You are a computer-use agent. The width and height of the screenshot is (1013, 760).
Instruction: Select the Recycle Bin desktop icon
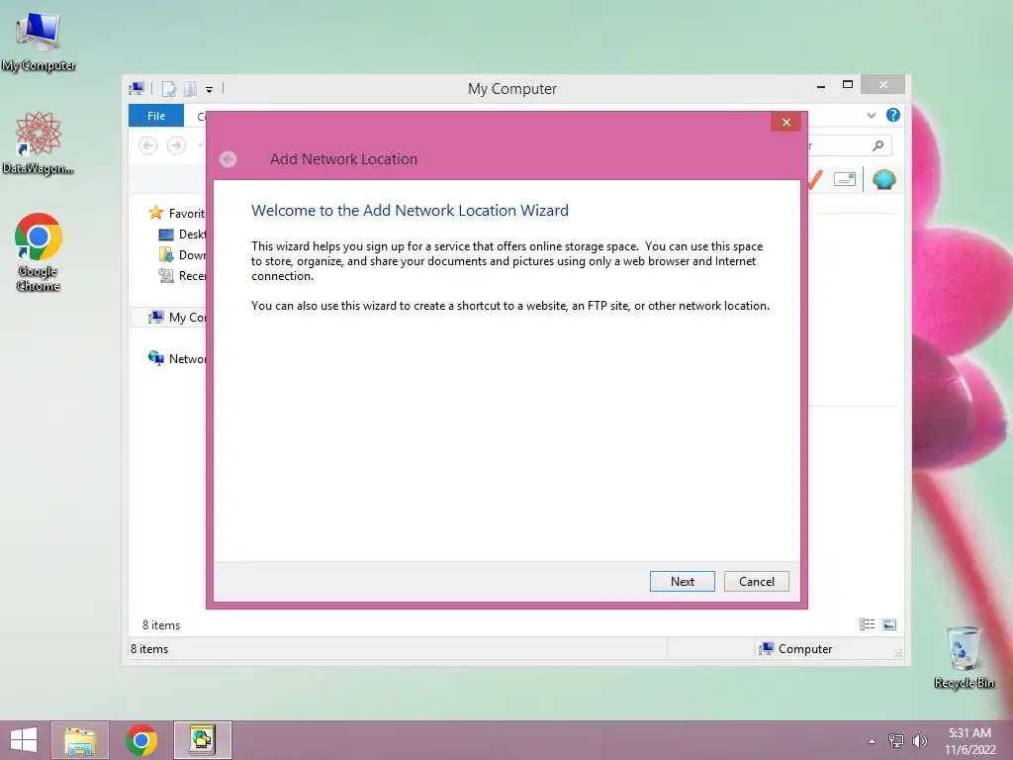click(964, 657)
